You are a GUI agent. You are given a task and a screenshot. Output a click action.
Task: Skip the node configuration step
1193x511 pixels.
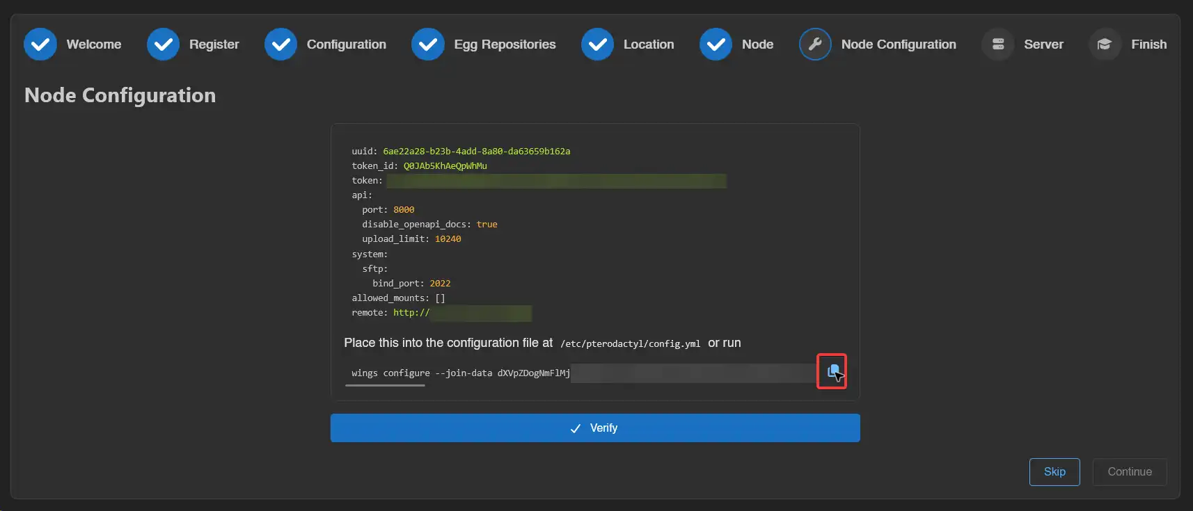pos(1054,472)
